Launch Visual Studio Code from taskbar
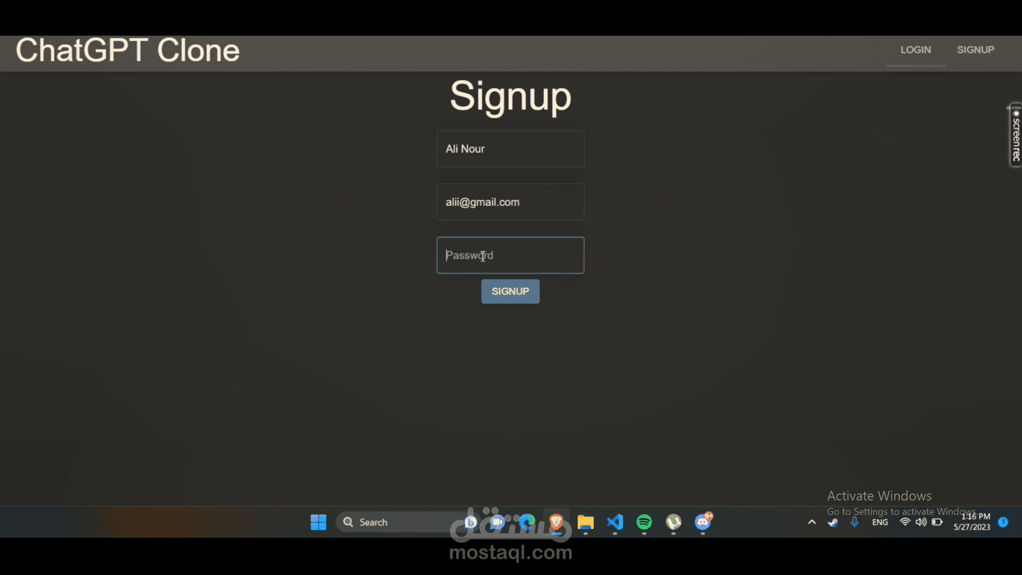This screenshot has height=575, width=1022. tap(615, 522)
